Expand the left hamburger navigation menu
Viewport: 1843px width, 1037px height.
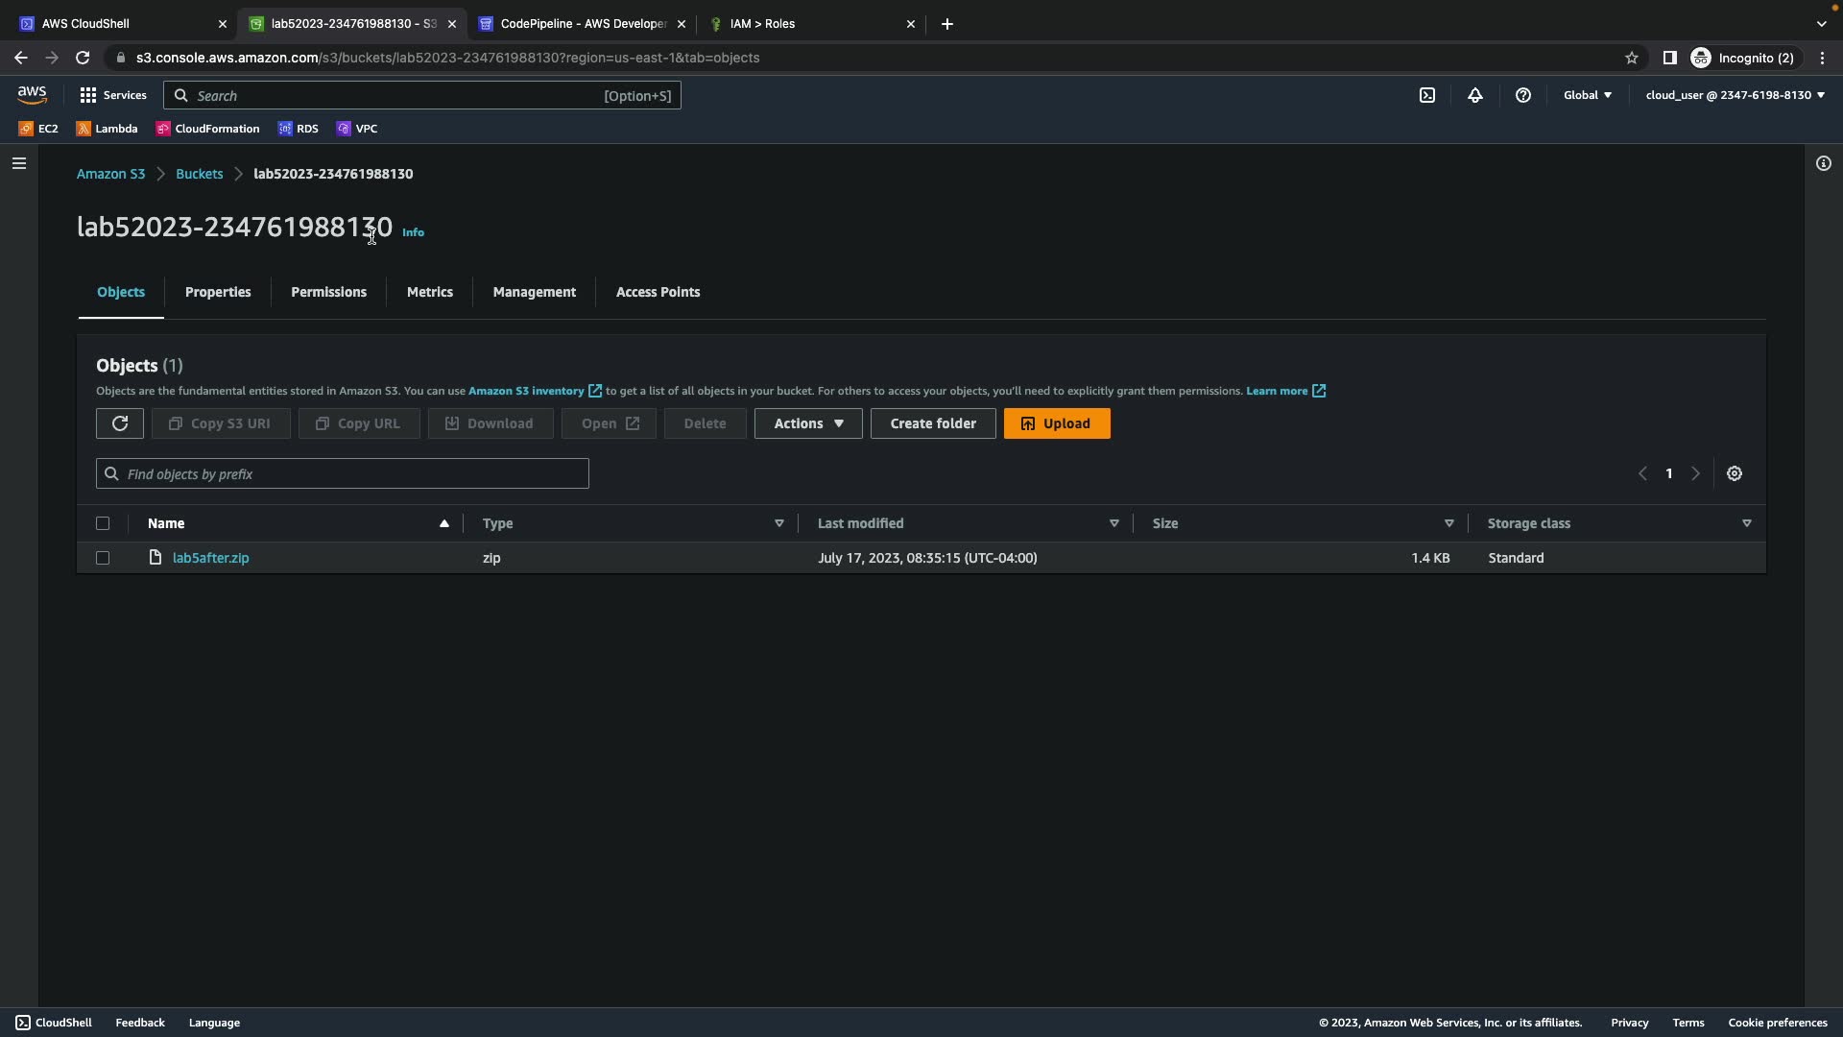tap(19, 163)
